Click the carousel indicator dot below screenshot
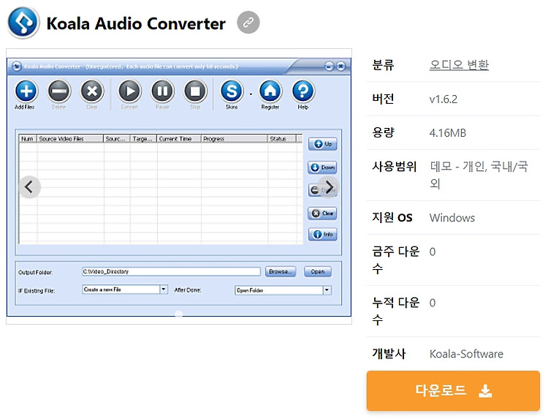This screenshot has width=548, height=419. [178, 314]
